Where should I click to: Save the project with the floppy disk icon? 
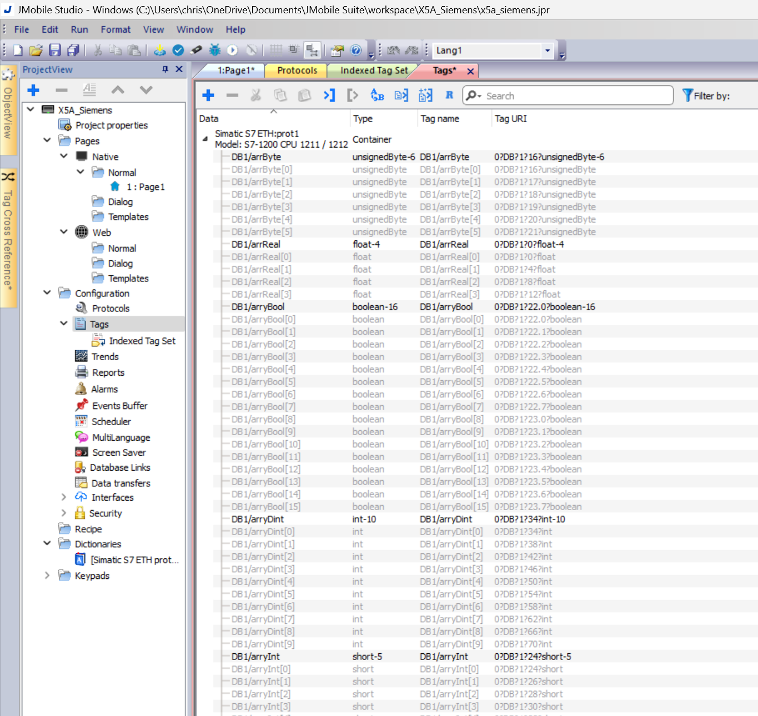point(54,51)
